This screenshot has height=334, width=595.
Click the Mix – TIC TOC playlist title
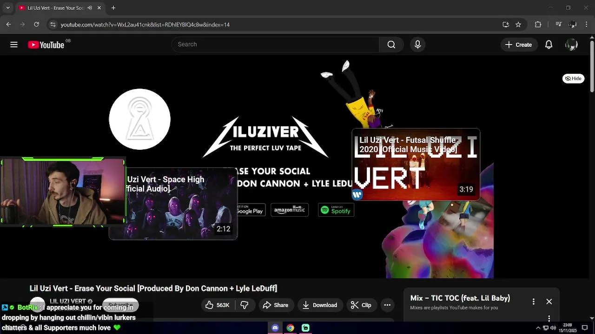(460, 298)
